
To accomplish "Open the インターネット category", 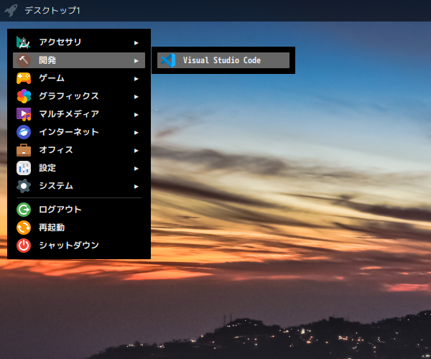I will (79, 132).
